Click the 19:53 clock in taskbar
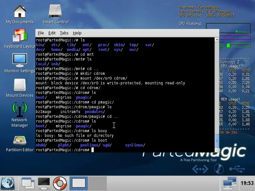 tap(247, 183)
